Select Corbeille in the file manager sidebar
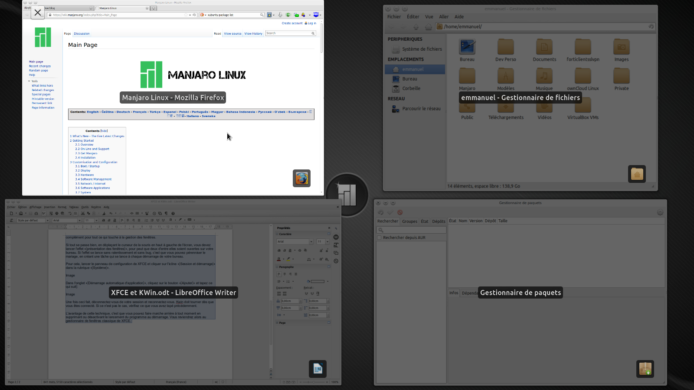Viewport: 694px width, 390px height. (x=411, y=88)
